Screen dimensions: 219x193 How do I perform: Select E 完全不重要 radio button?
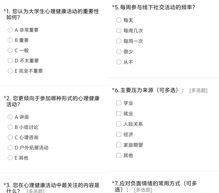(x=10, y=71)
